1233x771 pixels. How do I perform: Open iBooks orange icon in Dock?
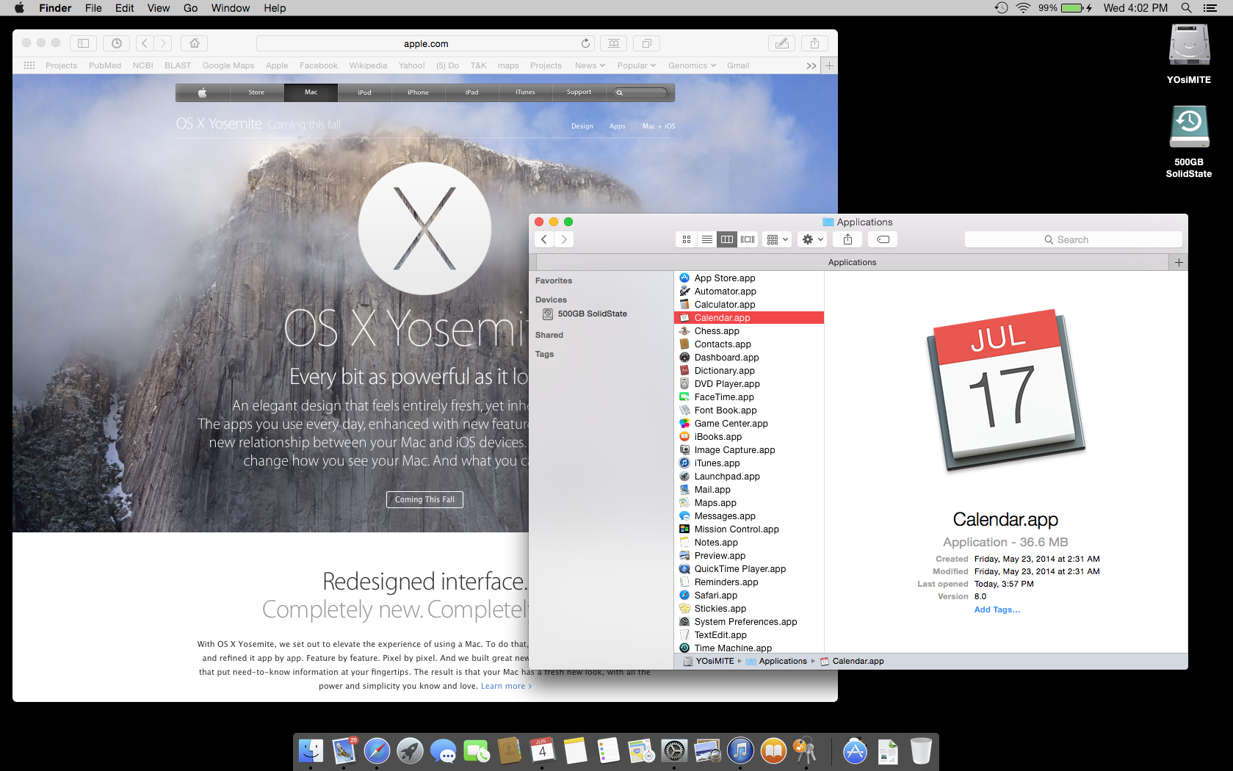pyautogui.click(x=773, y=750)
